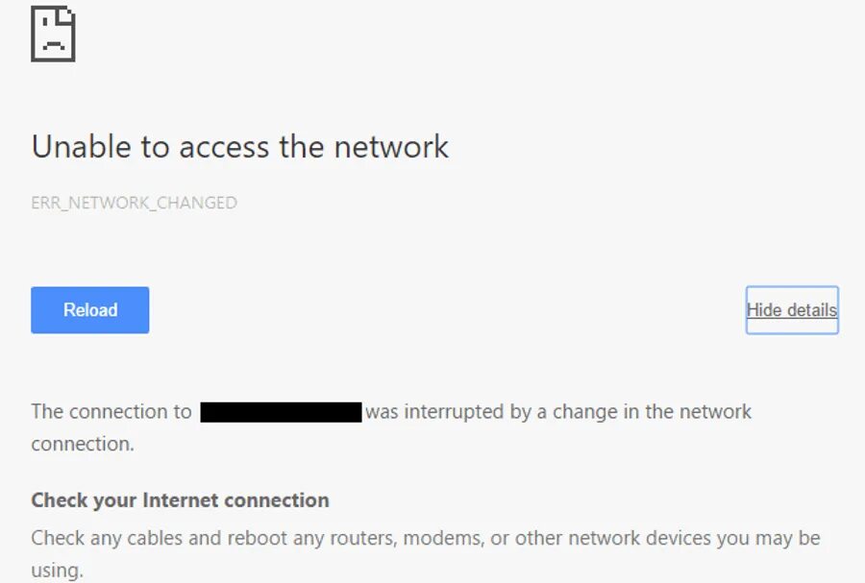The width and height of the screenshot is (865, 583).
Task: Click the 'The connection to' text
Action: click(x=111, y=412)
